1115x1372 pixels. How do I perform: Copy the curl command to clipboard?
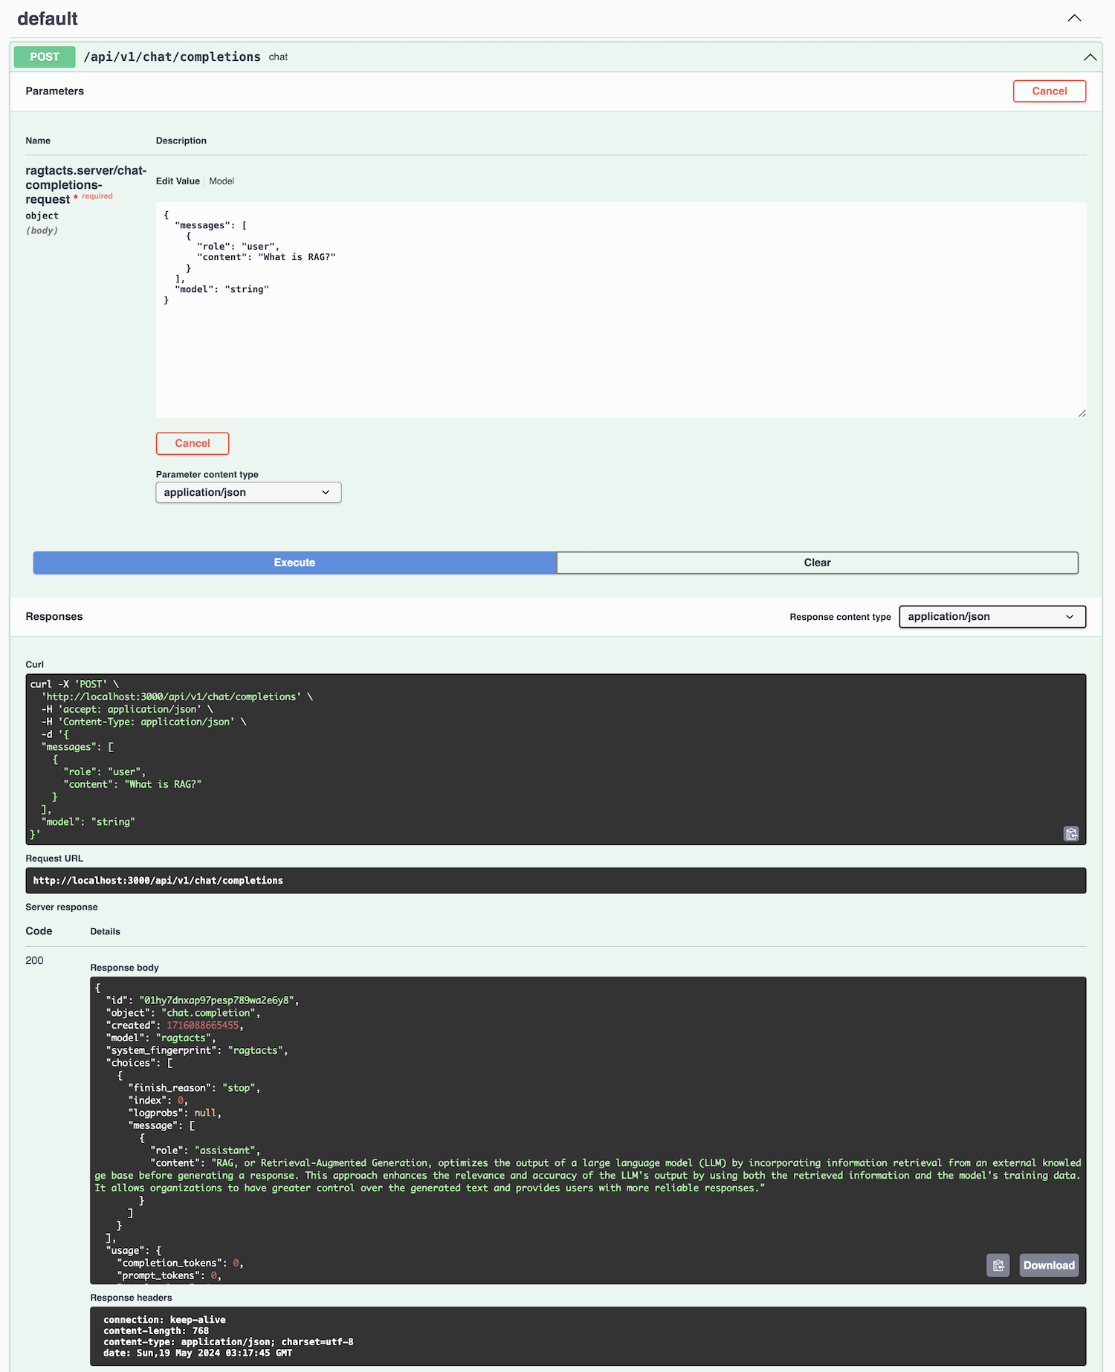[1071, 834]
